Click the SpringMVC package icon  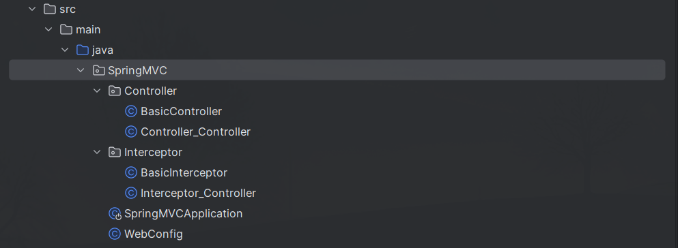pyautogui.click(x=98, y=70)
